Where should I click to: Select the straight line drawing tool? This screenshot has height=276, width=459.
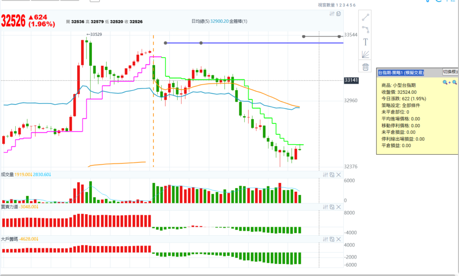point(365,17)
